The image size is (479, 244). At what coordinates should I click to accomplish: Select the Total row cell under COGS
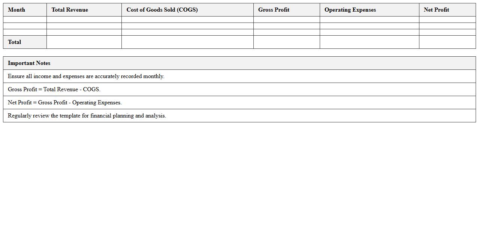[x=187, y=42]
